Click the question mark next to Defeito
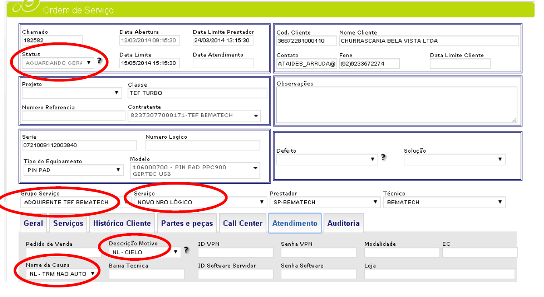544x297 pixels. pos(384,157)
